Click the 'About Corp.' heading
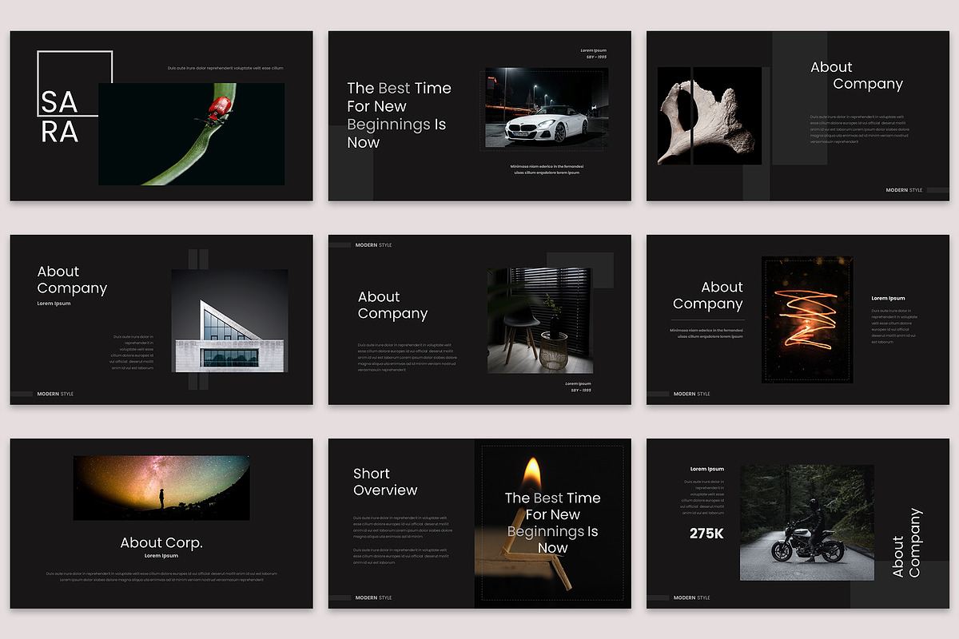This screenshot has width=959, height=639. pos(161,543)
